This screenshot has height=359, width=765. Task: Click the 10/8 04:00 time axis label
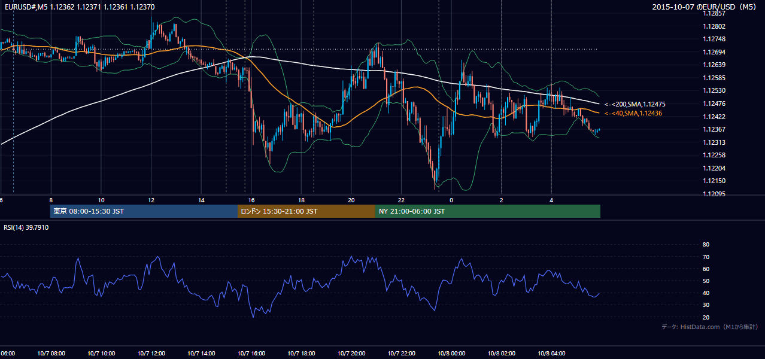point(551,353)
